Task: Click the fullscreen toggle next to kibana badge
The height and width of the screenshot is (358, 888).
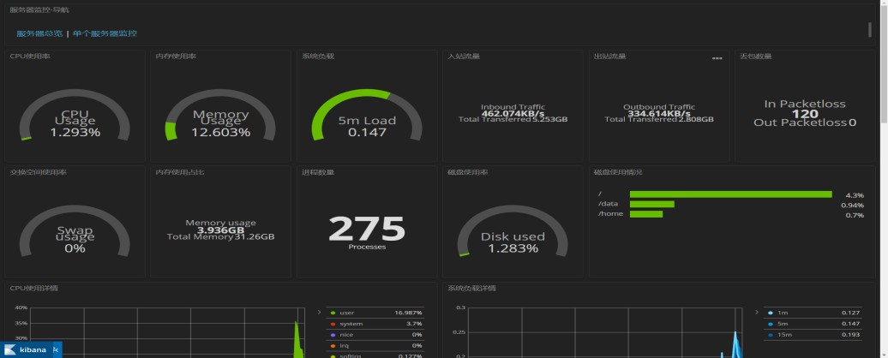Action: 57,349
